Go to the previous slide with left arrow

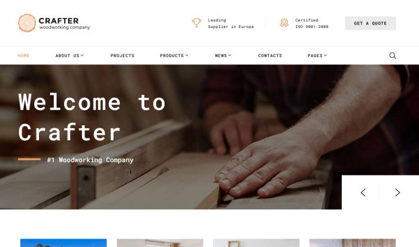363,192
